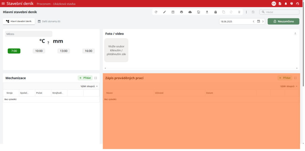This screenshot has height=151, width=305.
Task: Select the Hlavní stavební deník tab
Action: (19, 21)
